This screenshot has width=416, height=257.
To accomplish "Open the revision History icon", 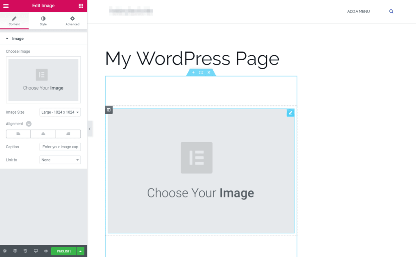I will [x=25, y=251].
